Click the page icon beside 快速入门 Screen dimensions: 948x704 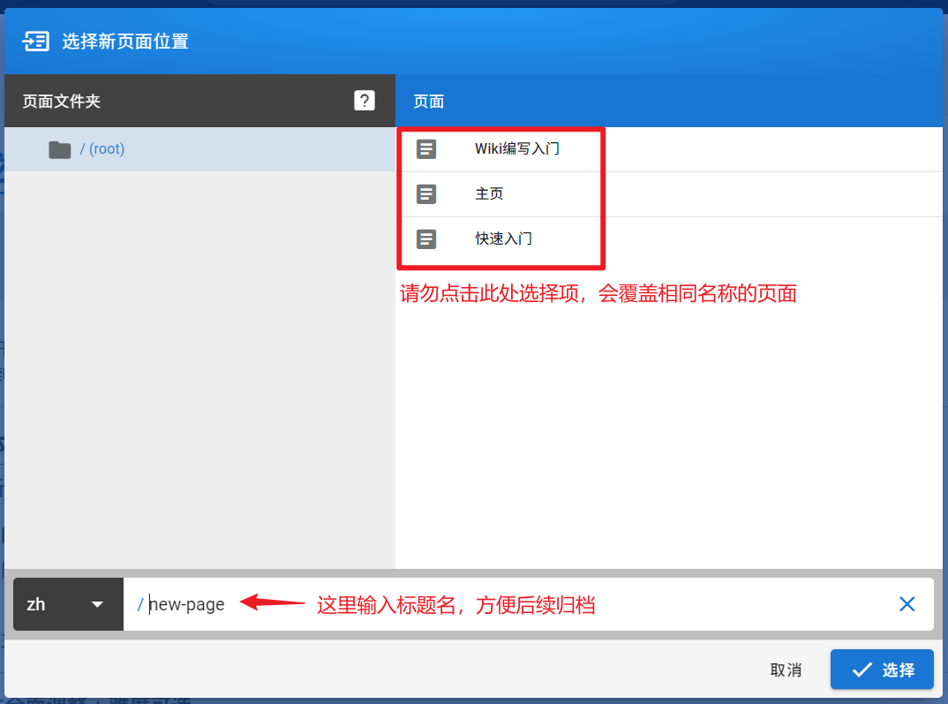coord(426,238)
